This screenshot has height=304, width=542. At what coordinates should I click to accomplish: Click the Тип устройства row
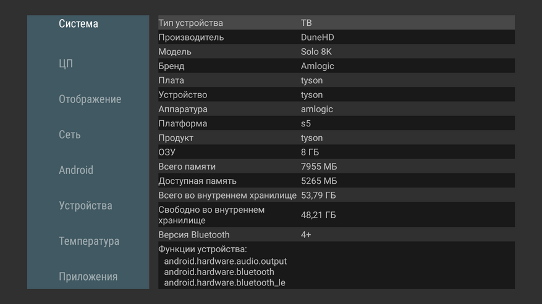(x=336, y=23)
